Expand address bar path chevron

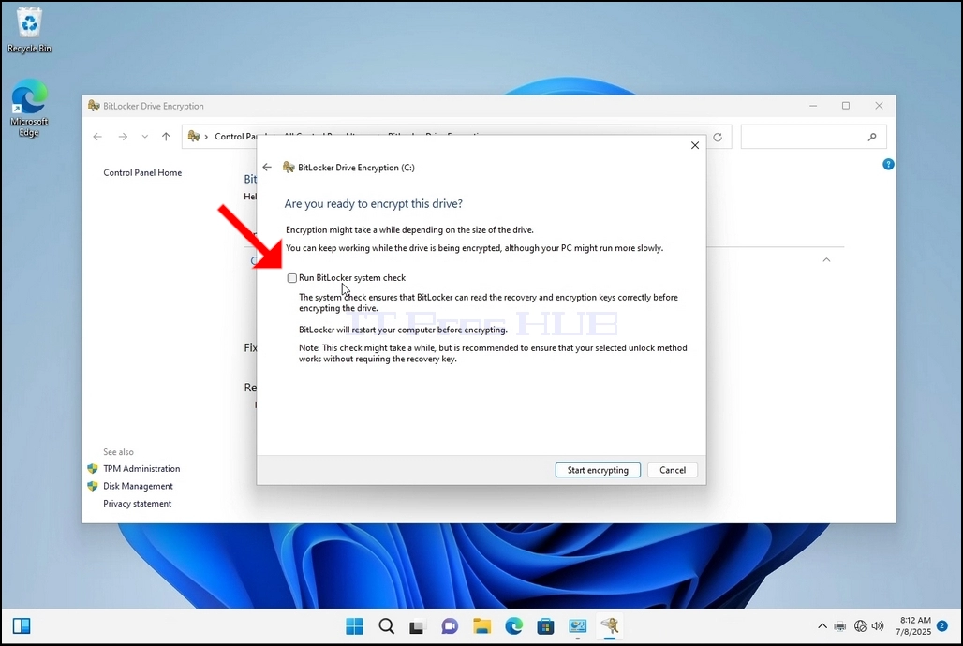point(206,137)
